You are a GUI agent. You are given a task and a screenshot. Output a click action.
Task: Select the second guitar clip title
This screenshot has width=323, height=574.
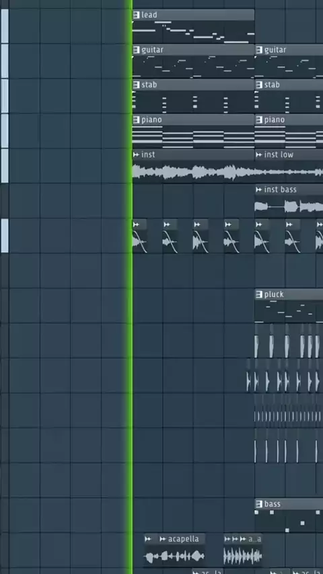coord(275,50)
